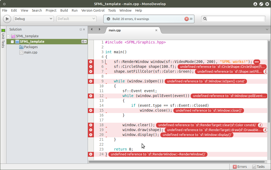This screenshot has height=170, width=271.
Task: Click the error icon on line 18
Action: pyautogui.click(x=91, y=125)
